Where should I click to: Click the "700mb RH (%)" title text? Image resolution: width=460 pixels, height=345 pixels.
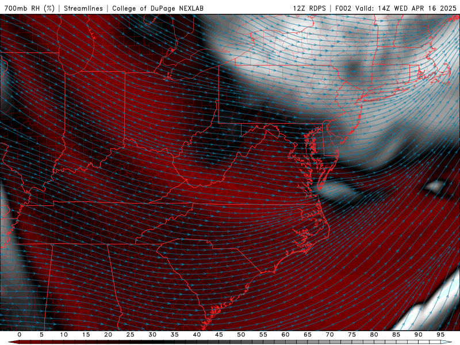[30, 8]
